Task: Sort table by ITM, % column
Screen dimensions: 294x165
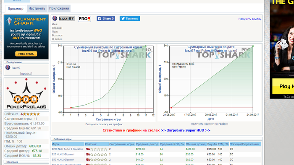Action: point(223,144)
